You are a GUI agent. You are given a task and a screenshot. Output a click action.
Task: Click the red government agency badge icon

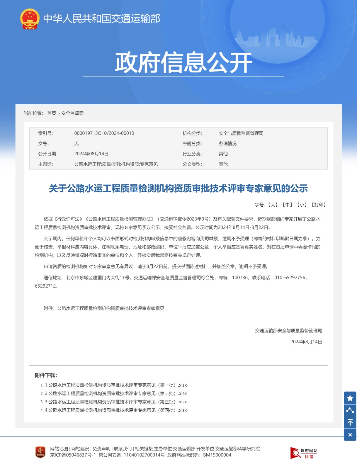click(40, 452)
